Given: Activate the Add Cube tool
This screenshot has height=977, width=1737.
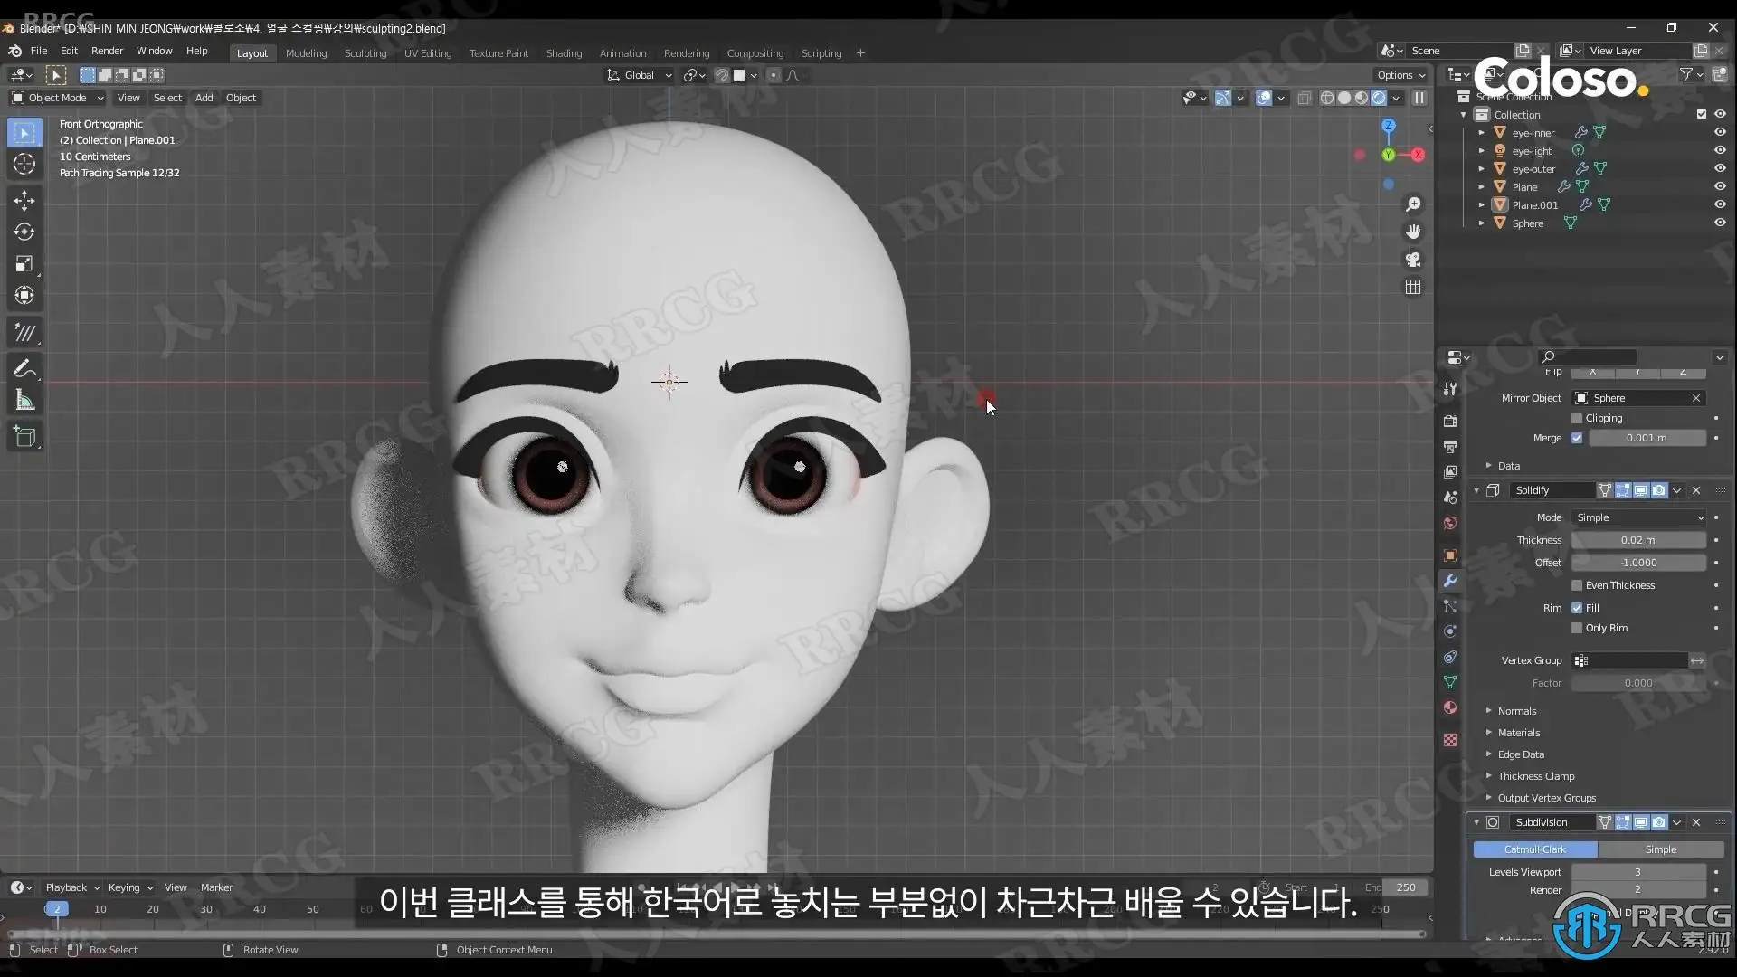Looking at the screenshot, I should point(24,437).
